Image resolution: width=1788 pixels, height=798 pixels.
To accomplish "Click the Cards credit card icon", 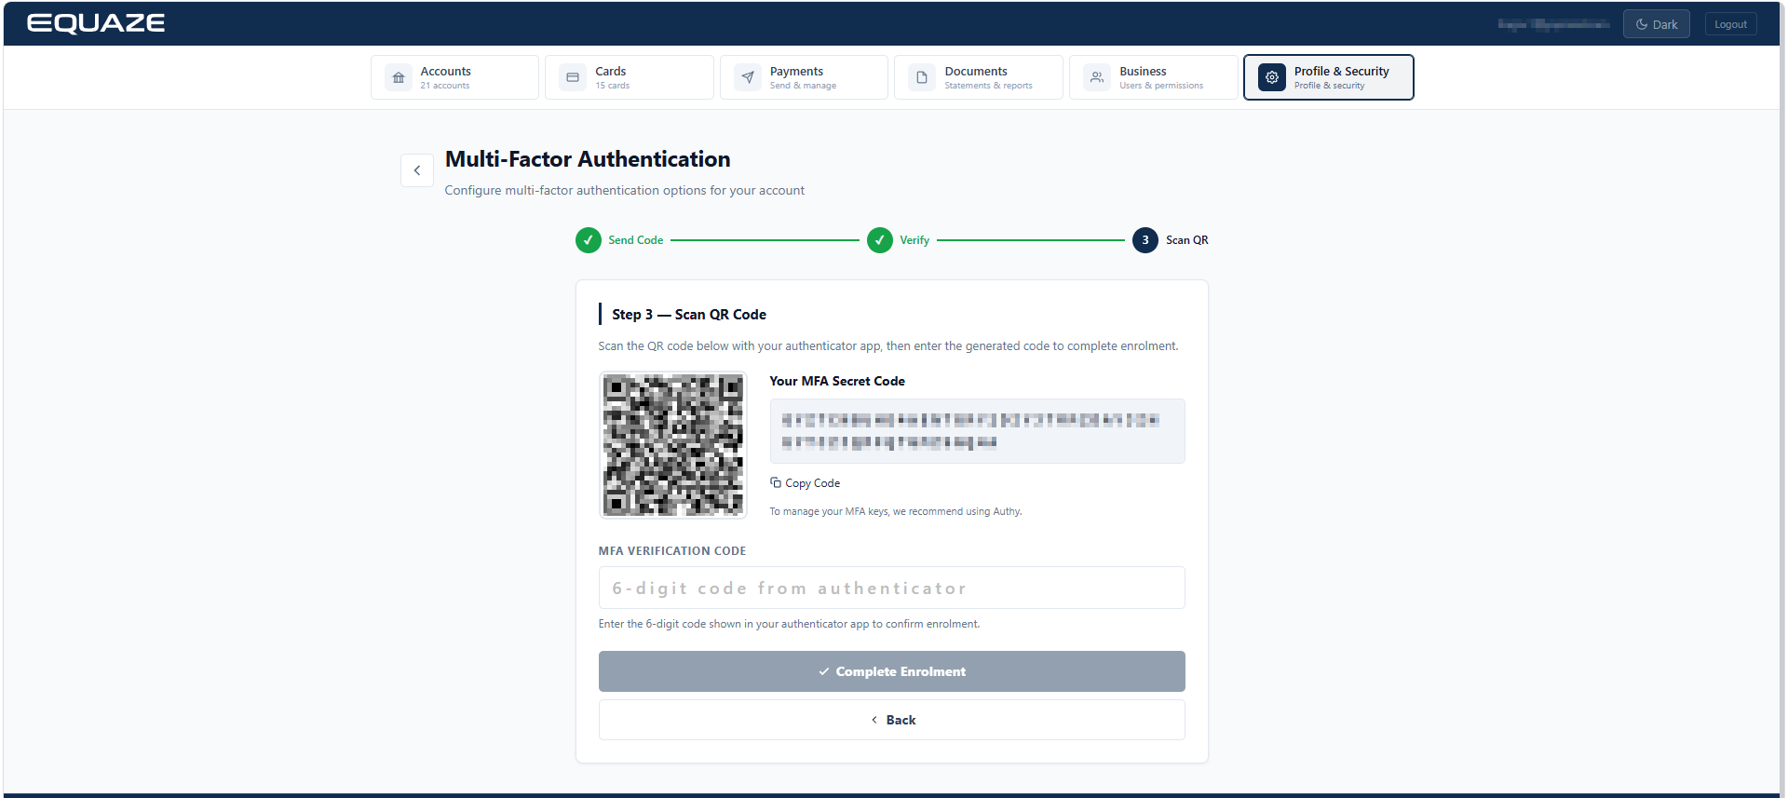I will [x=573, y=77].
